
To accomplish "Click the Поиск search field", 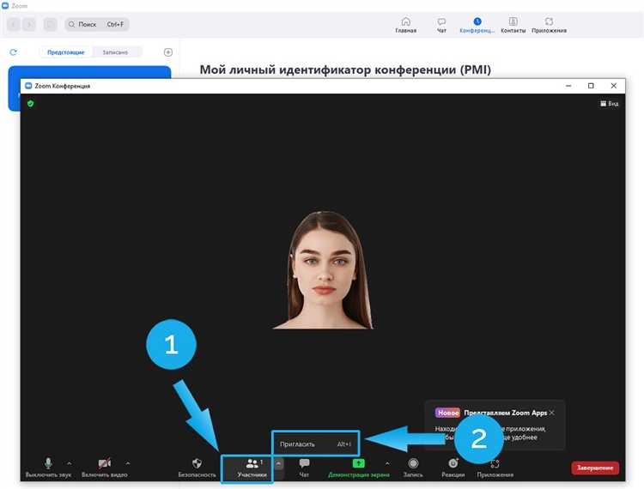I will point(96,25).
